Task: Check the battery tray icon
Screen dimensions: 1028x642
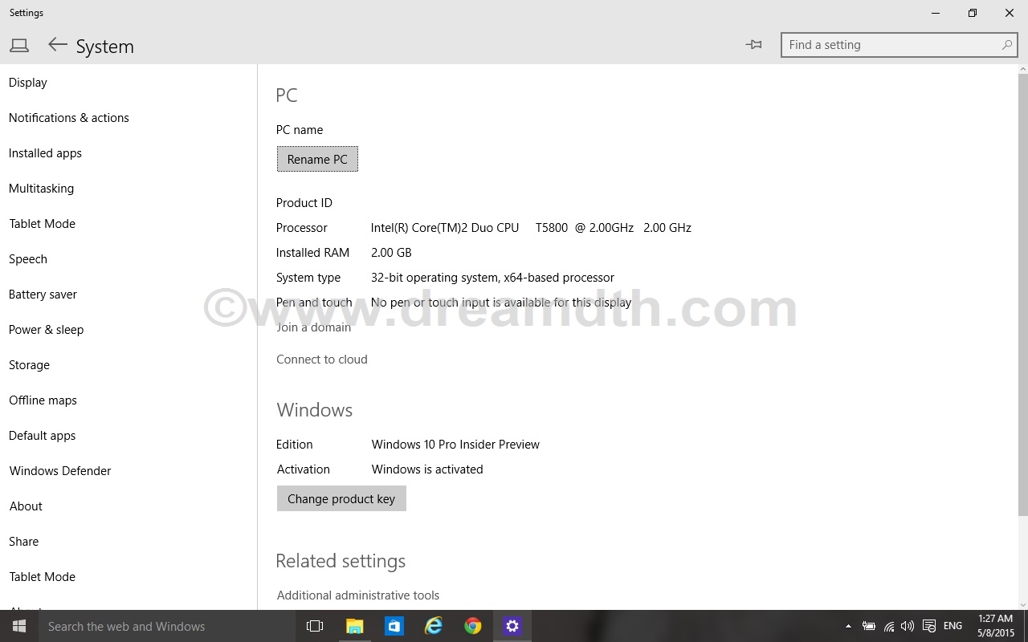Action: (868, 626)
